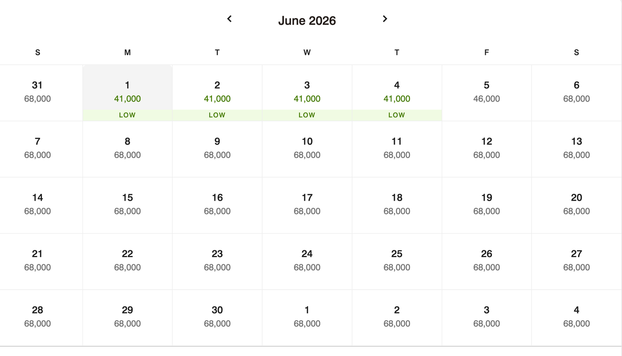Select June 1 with 41,000 low fare
Viewport: 622px width, 356px height.
128,92
